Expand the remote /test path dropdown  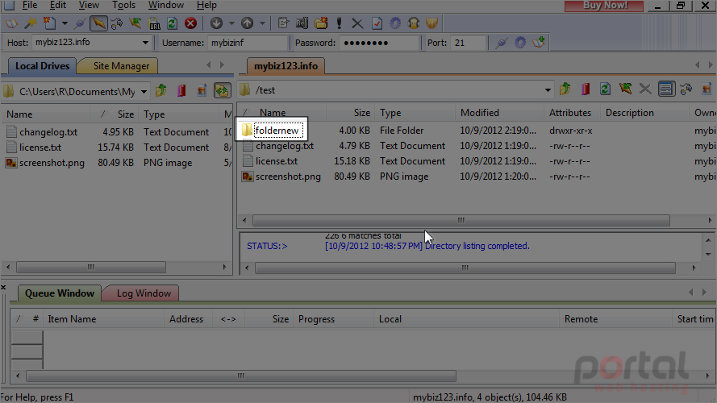click(548, 90)
